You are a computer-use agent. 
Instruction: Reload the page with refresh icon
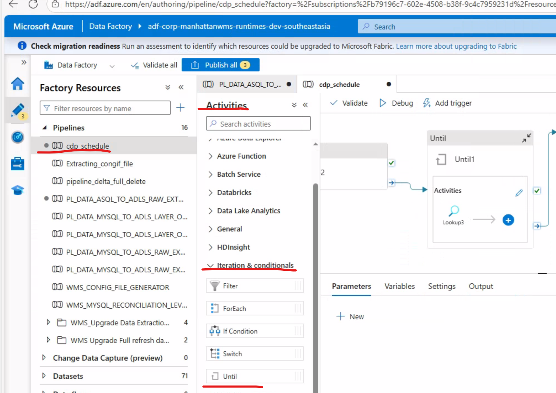33,4
